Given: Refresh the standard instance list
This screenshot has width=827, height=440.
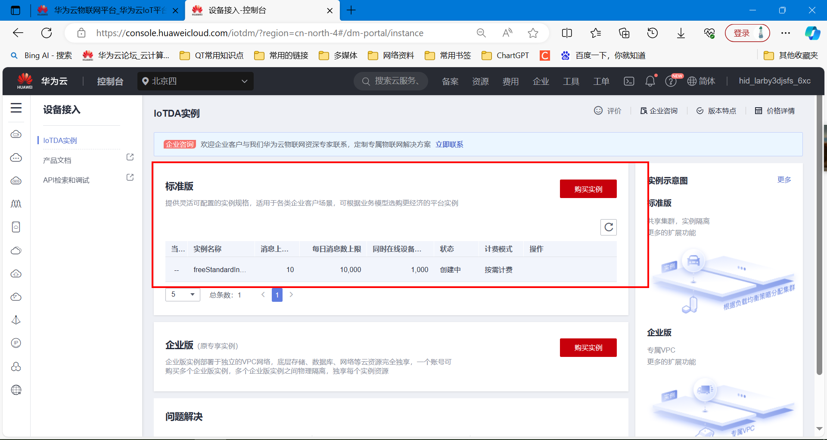Looking at the screenshot, I should [609, 227].
